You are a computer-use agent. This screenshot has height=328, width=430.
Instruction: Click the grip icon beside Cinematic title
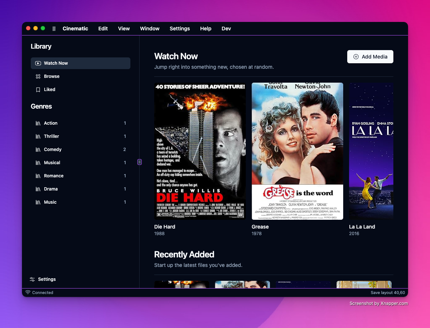pos(54,29)
